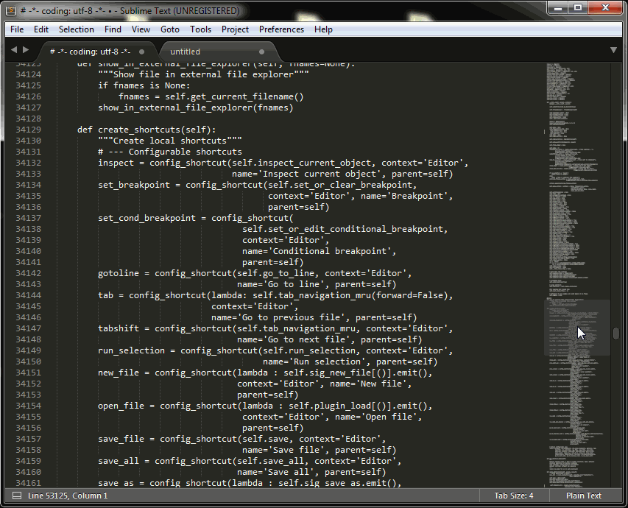Viewport: 628px width, 508px height.
Task: Close the coding utf-8 tab via its dot
Action: coord(141,52)
